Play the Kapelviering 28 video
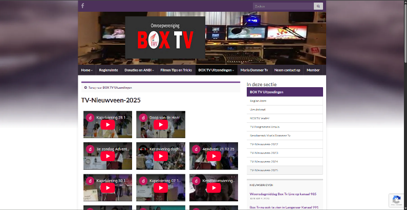The image size is (407, 210). point(108,125)
